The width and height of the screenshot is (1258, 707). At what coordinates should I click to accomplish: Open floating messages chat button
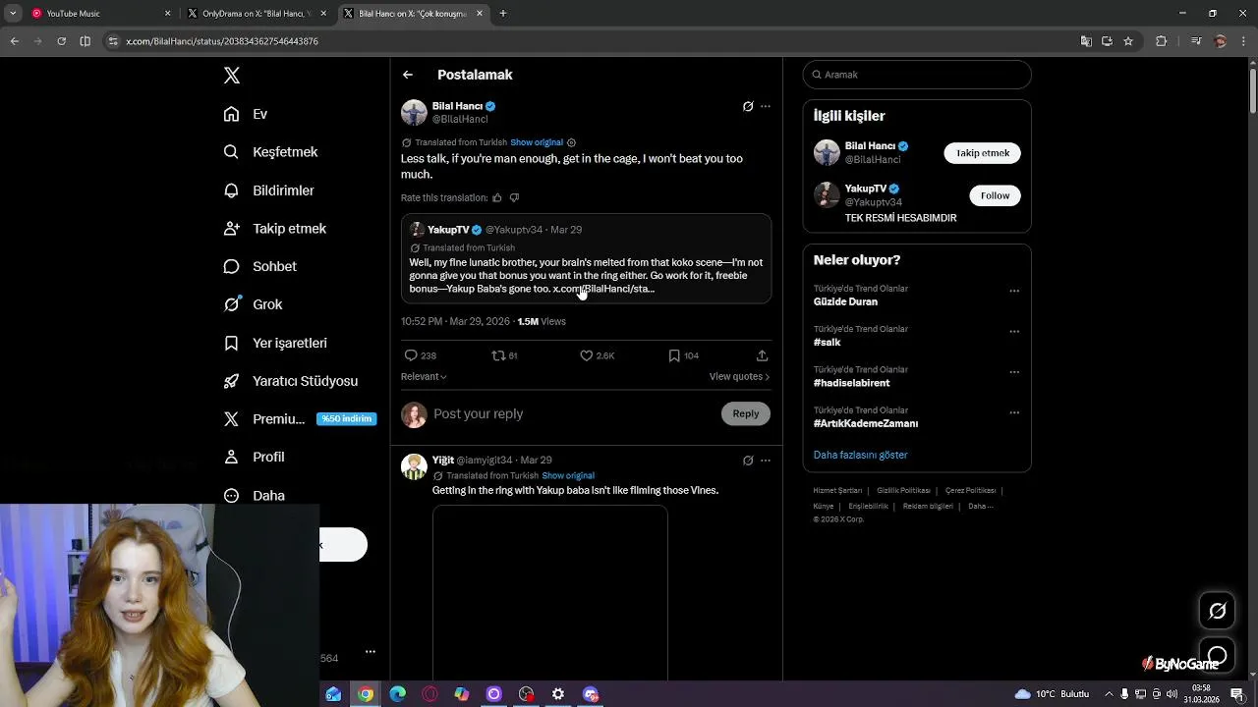1217,655
